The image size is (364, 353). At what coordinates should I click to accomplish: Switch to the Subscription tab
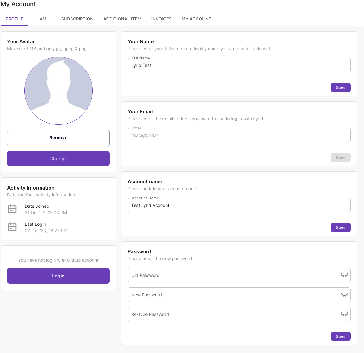tap(77, 19)
